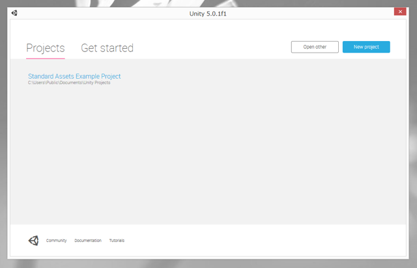Click the Unity logo in the footer
The image size is (417, 268).
click(33, 241)
